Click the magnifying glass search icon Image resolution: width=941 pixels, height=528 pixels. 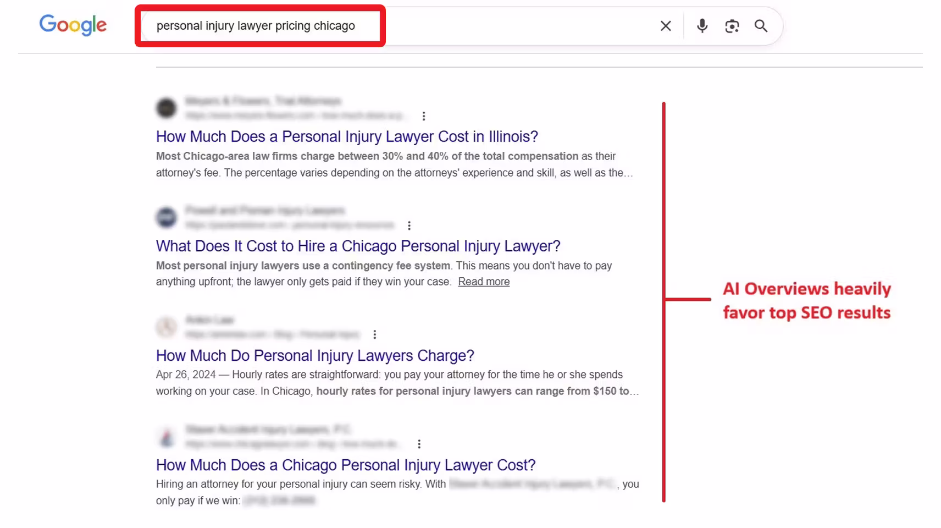click(x=761, y=26)
